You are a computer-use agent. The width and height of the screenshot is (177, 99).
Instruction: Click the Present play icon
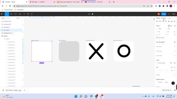pos(169,14)
